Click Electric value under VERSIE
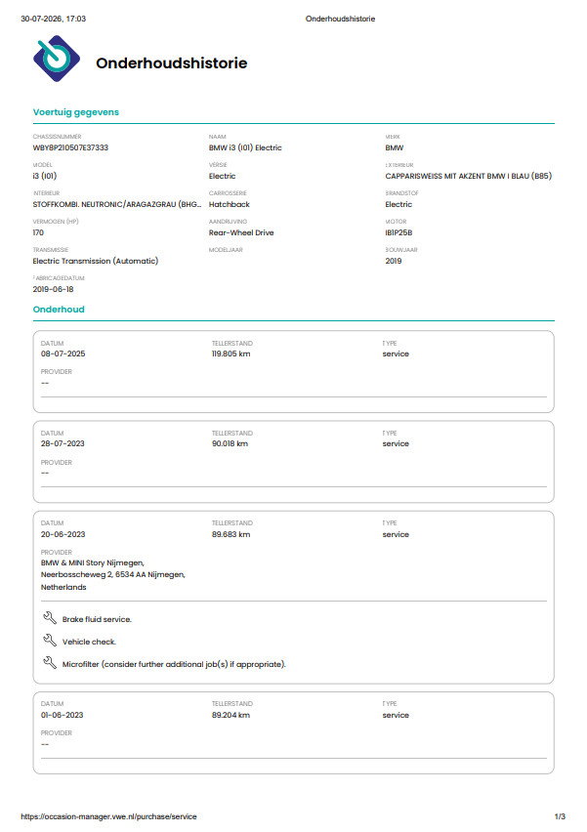 222,176
